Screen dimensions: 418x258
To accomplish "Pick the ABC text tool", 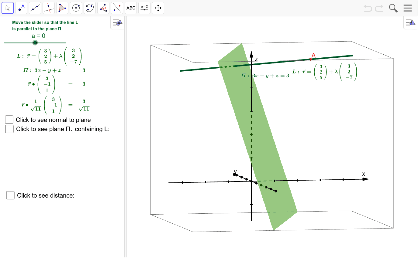I will 131,8.
